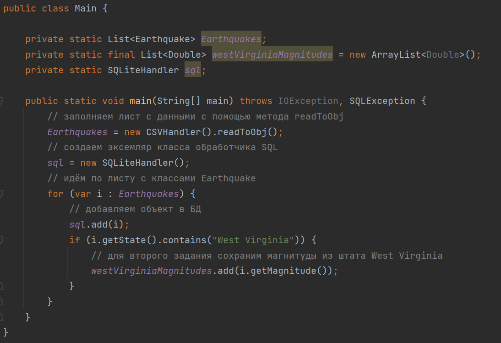Click "westVirginiaMagnitudes" in the add statement

pyautogui.click(x=152, y=271)
